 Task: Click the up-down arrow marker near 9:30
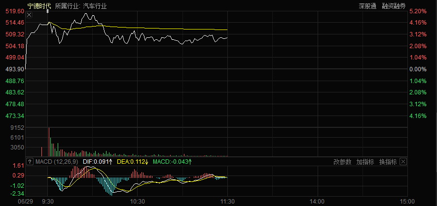(48, 11)
